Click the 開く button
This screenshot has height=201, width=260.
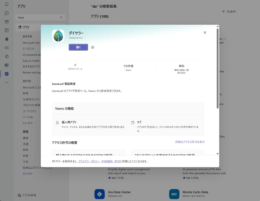(78, 47)
